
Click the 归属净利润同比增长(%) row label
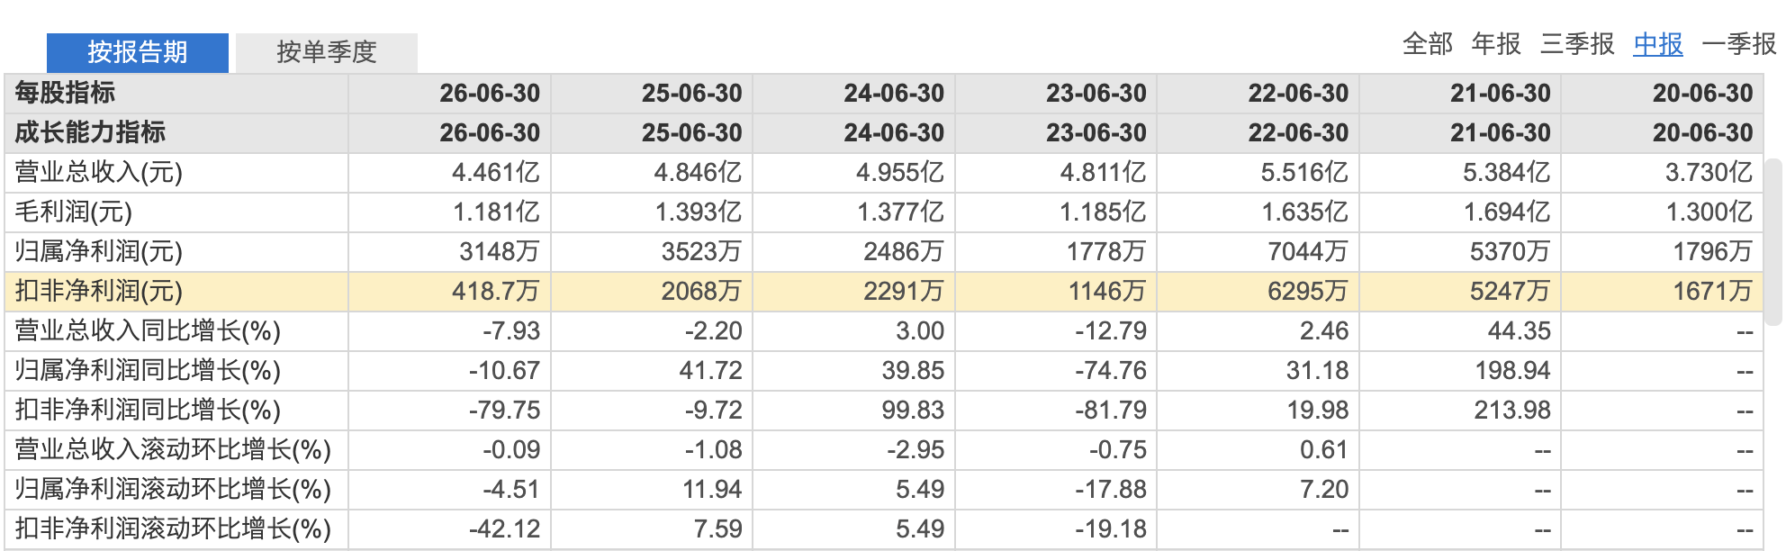(x=148, y=370)
